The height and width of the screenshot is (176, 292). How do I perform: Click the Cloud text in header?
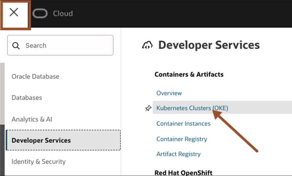click(63, 13)
